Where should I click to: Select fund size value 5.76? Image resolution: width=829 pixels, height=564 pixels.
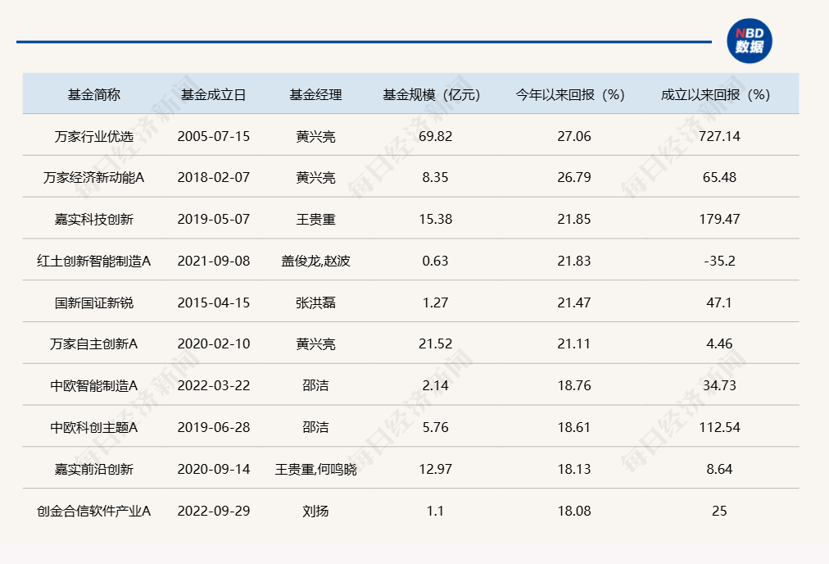pos(436,427)
